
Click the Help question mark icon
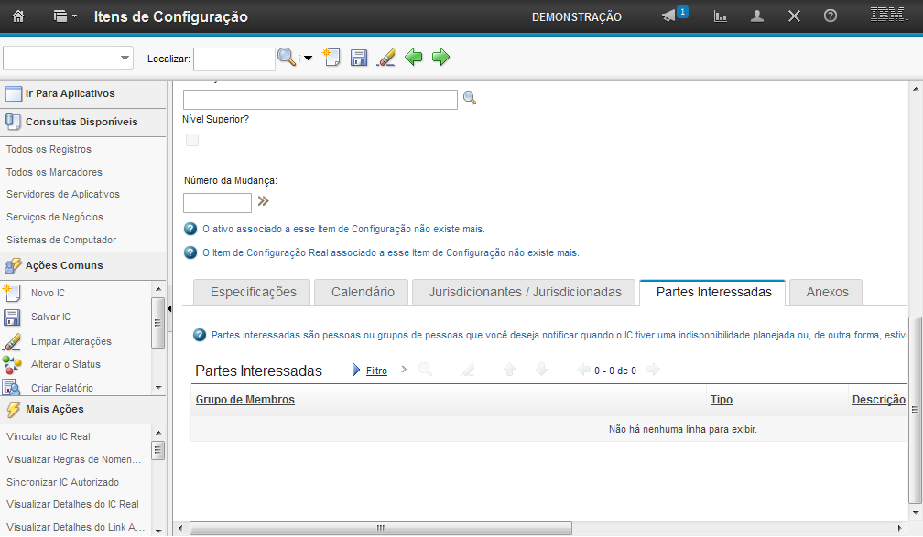[831, 16]
